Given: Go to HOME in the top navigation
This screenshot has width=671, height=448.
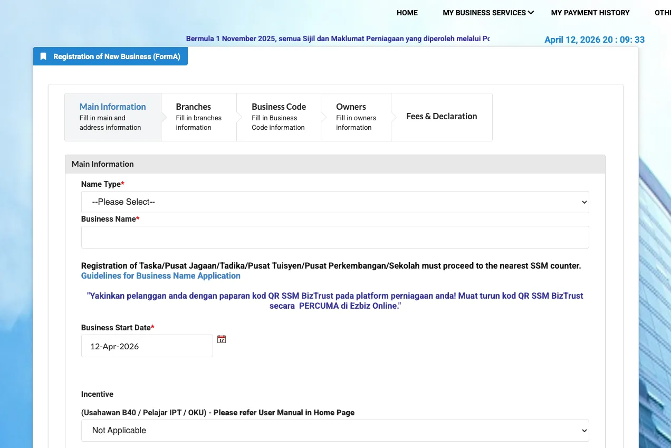Looking at the screenshot, I should coord(407,13).
